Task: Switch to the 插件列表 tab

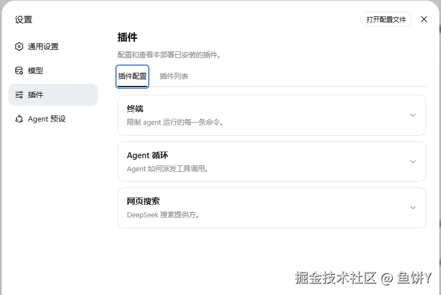Action: pyautogui.click(x=174, y=76)
